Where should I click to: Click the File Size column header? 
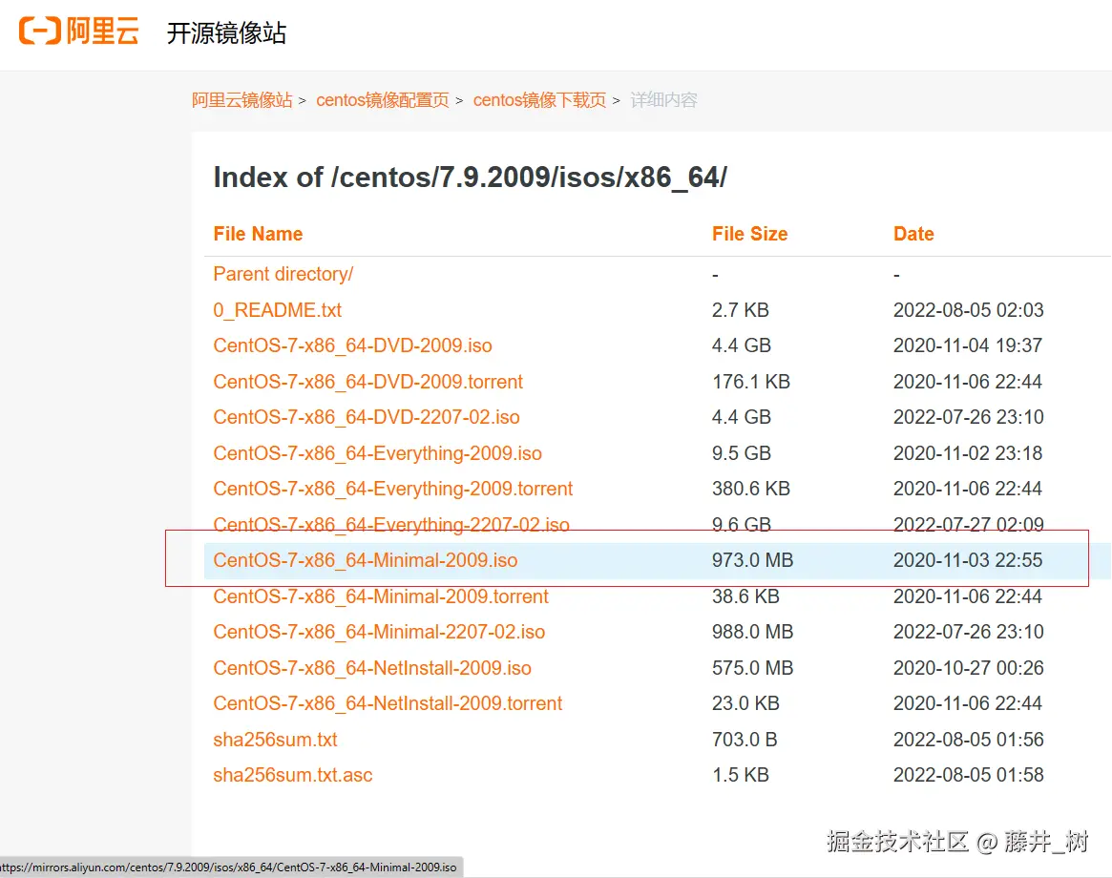coord(749,234)
